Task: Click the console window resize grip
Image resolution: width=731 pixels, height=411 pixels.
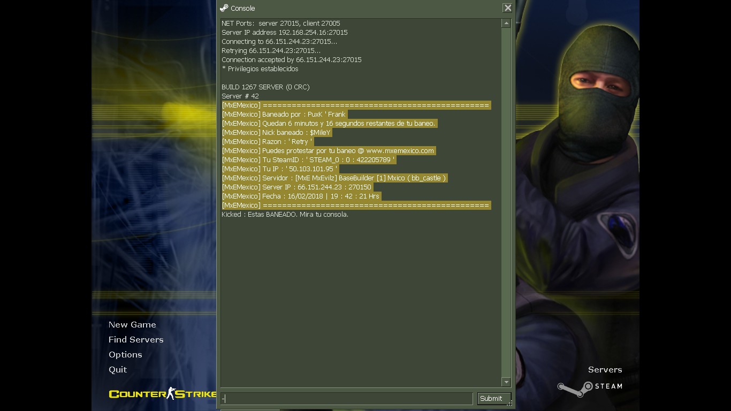Action: pyautogui.click(x=509, y=403)
